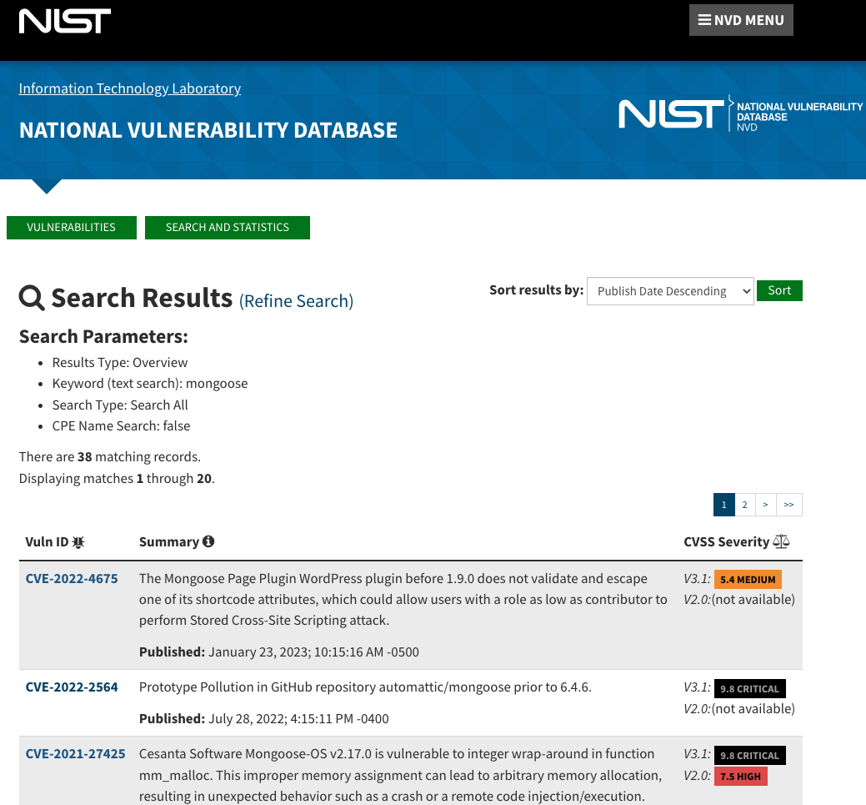The width and height of the screenshot is (866, 805).
Task: Jump to last page with double arrow
Action: [x=788, y=505]
